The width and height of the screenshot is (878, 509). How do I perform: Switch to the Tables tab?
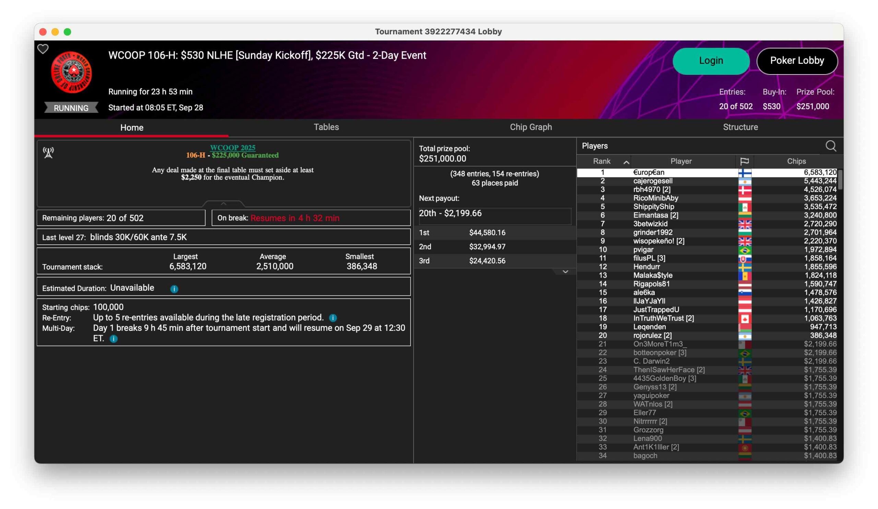pyautogui.click(x=326, y=127)
